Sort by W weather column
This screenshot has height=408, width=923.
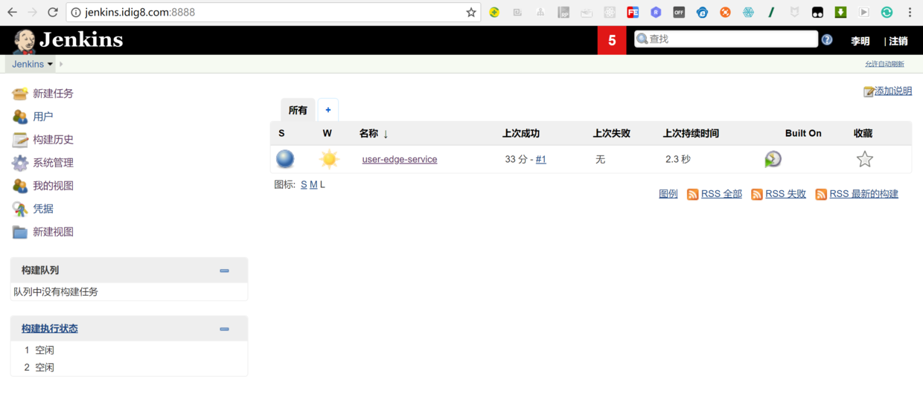click(x=328, y=133)
